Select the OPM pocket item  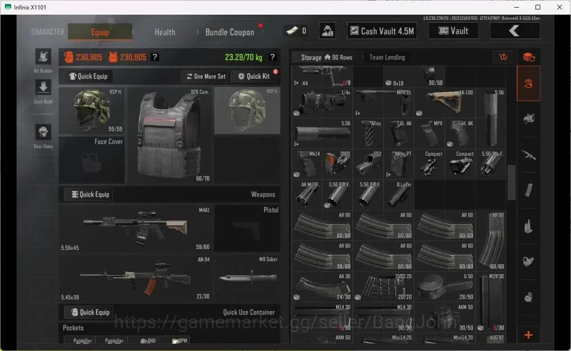[x=174, y=340]
